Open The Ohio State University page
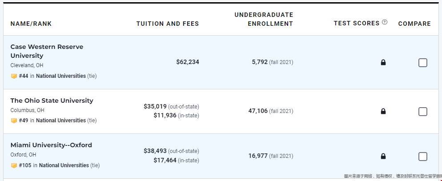 coord(52,101)
